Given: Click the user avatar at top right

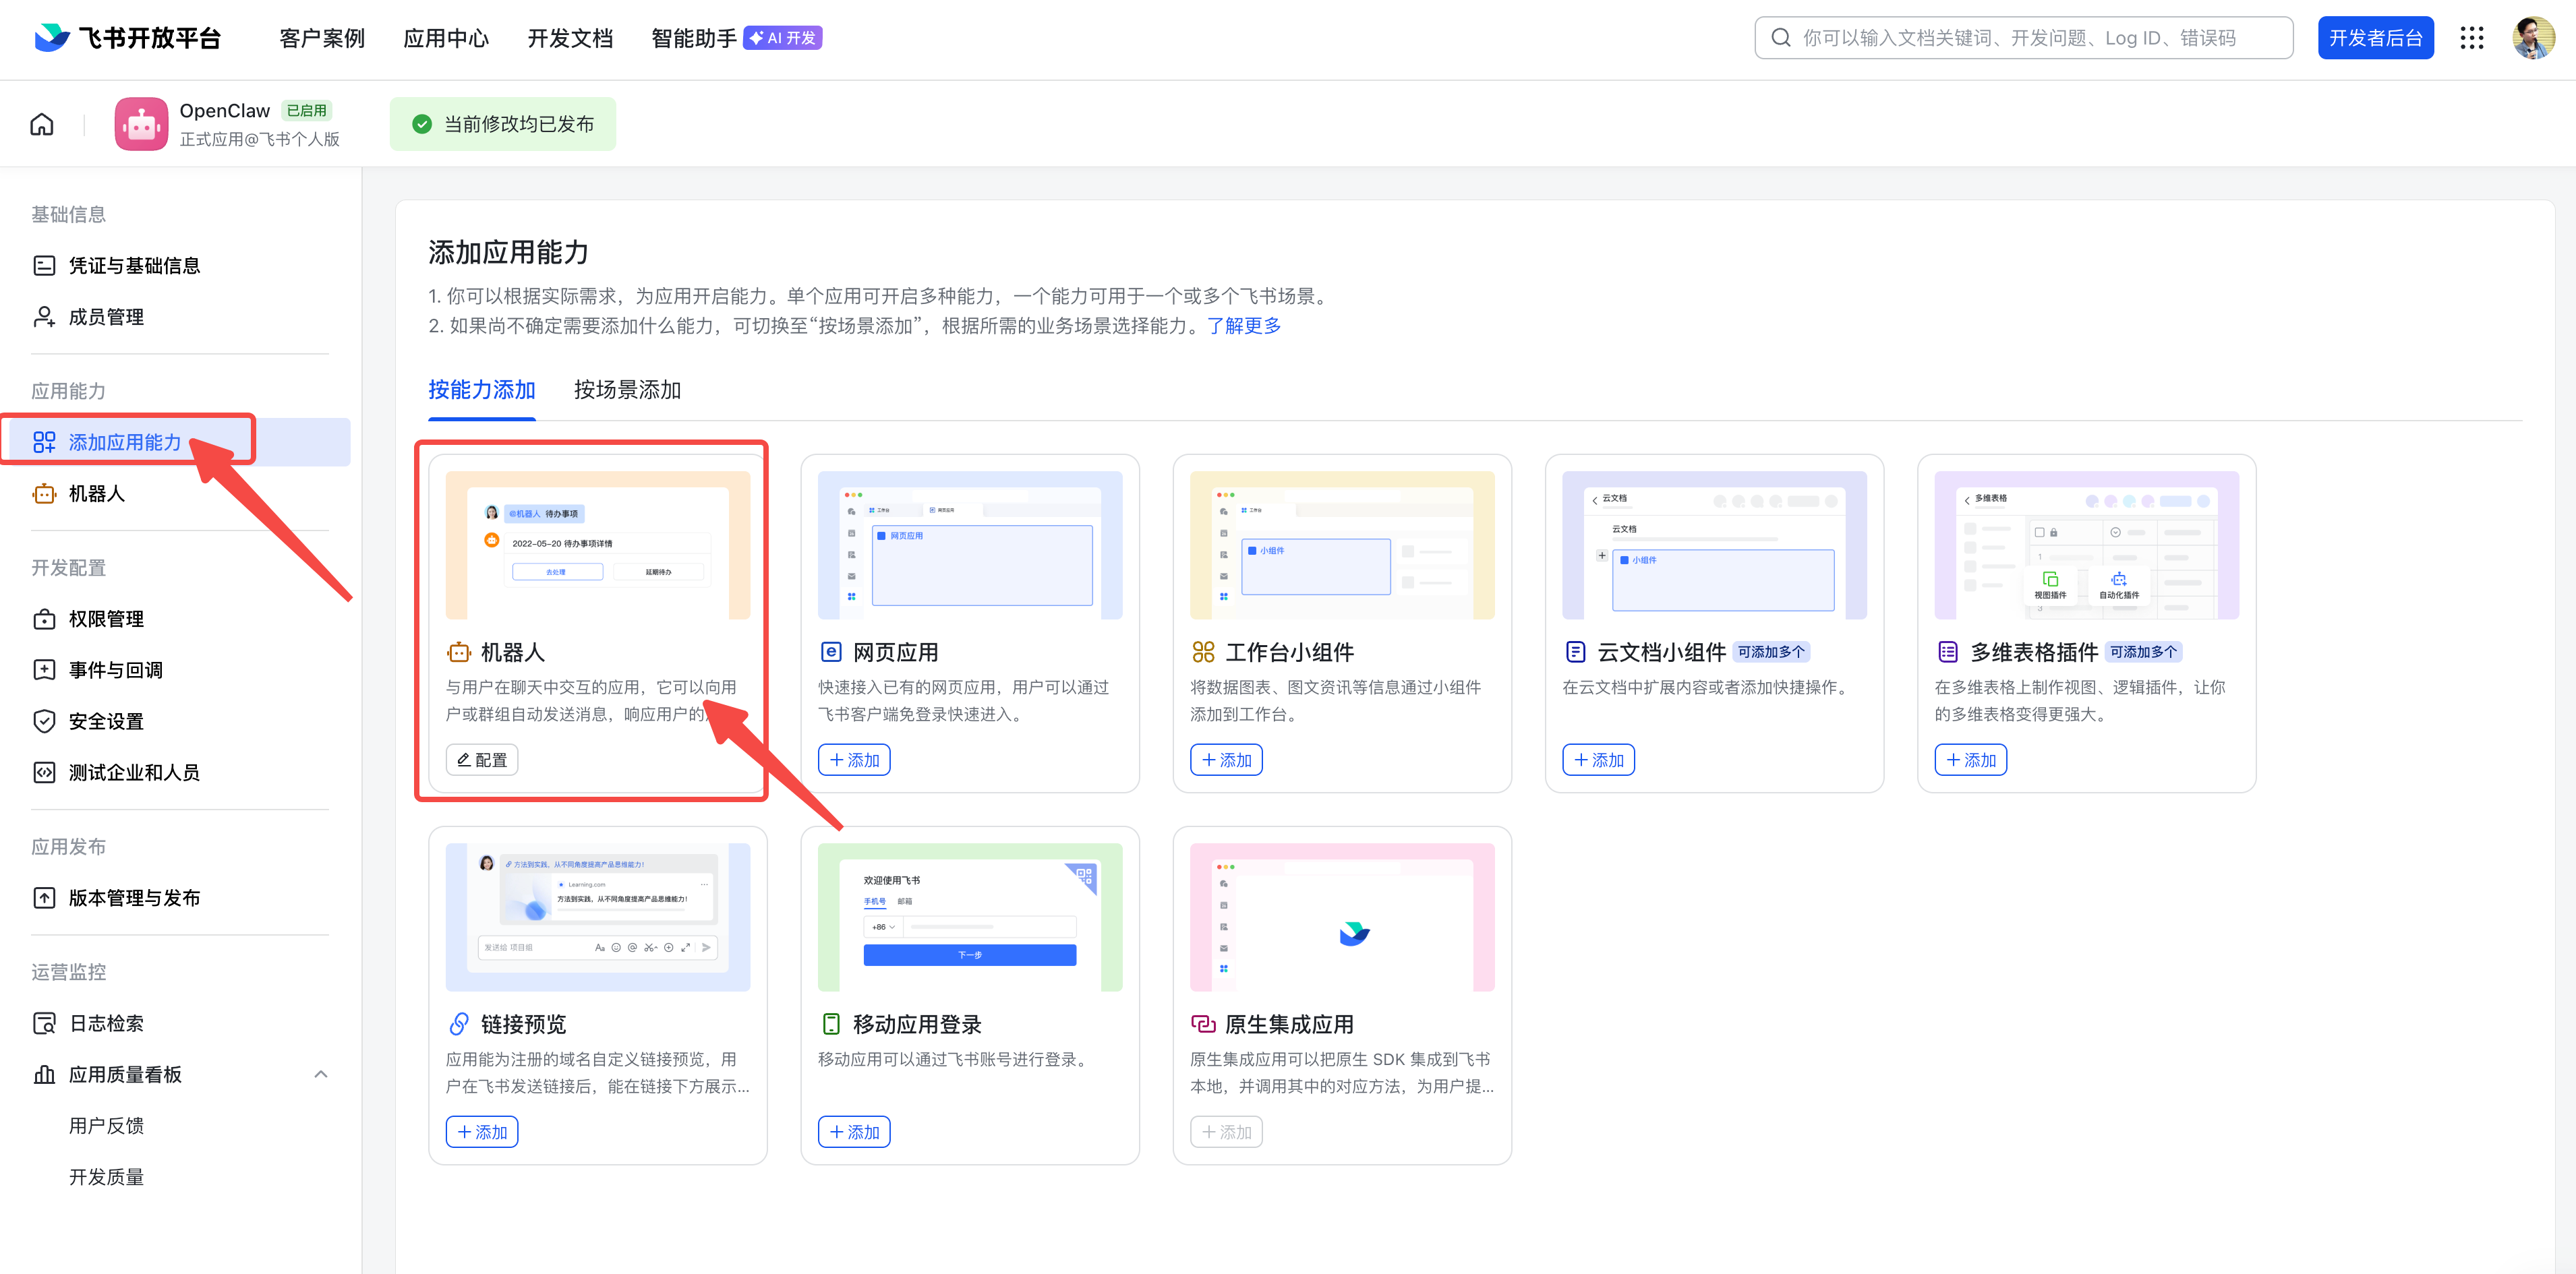Looking at the screenshot, I should point(2532,38).
